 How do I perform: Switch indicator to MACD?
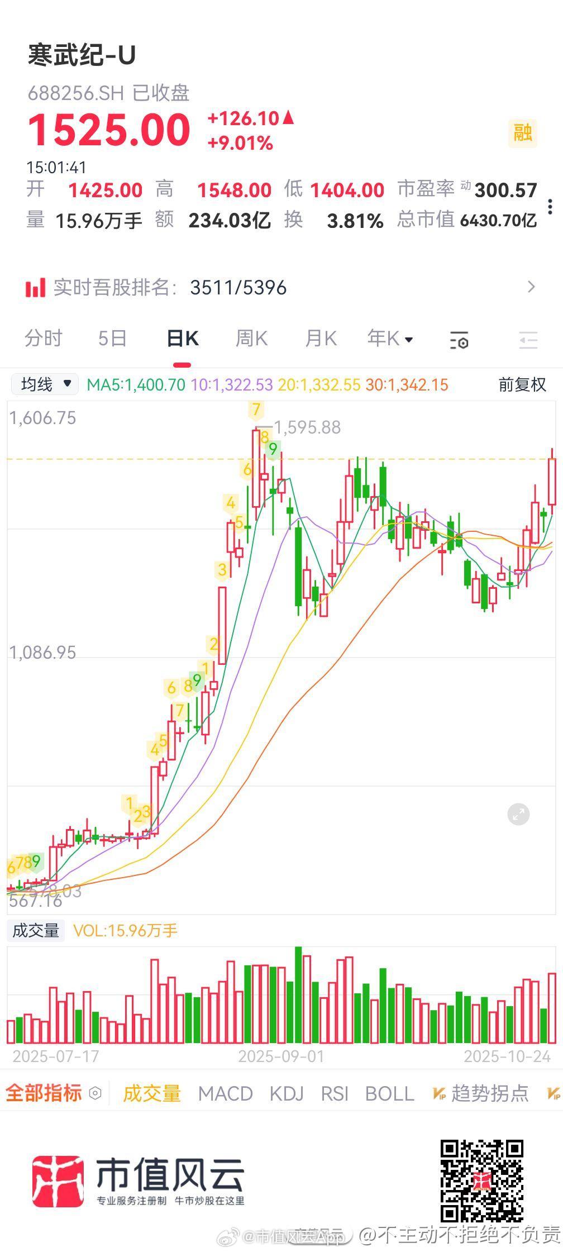225,1093
